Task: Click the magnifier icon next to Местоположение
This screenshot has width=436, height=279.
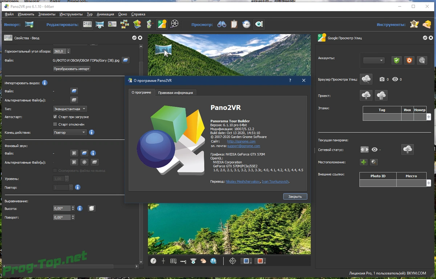Action: pyautogui.click(x=374, y=162)
